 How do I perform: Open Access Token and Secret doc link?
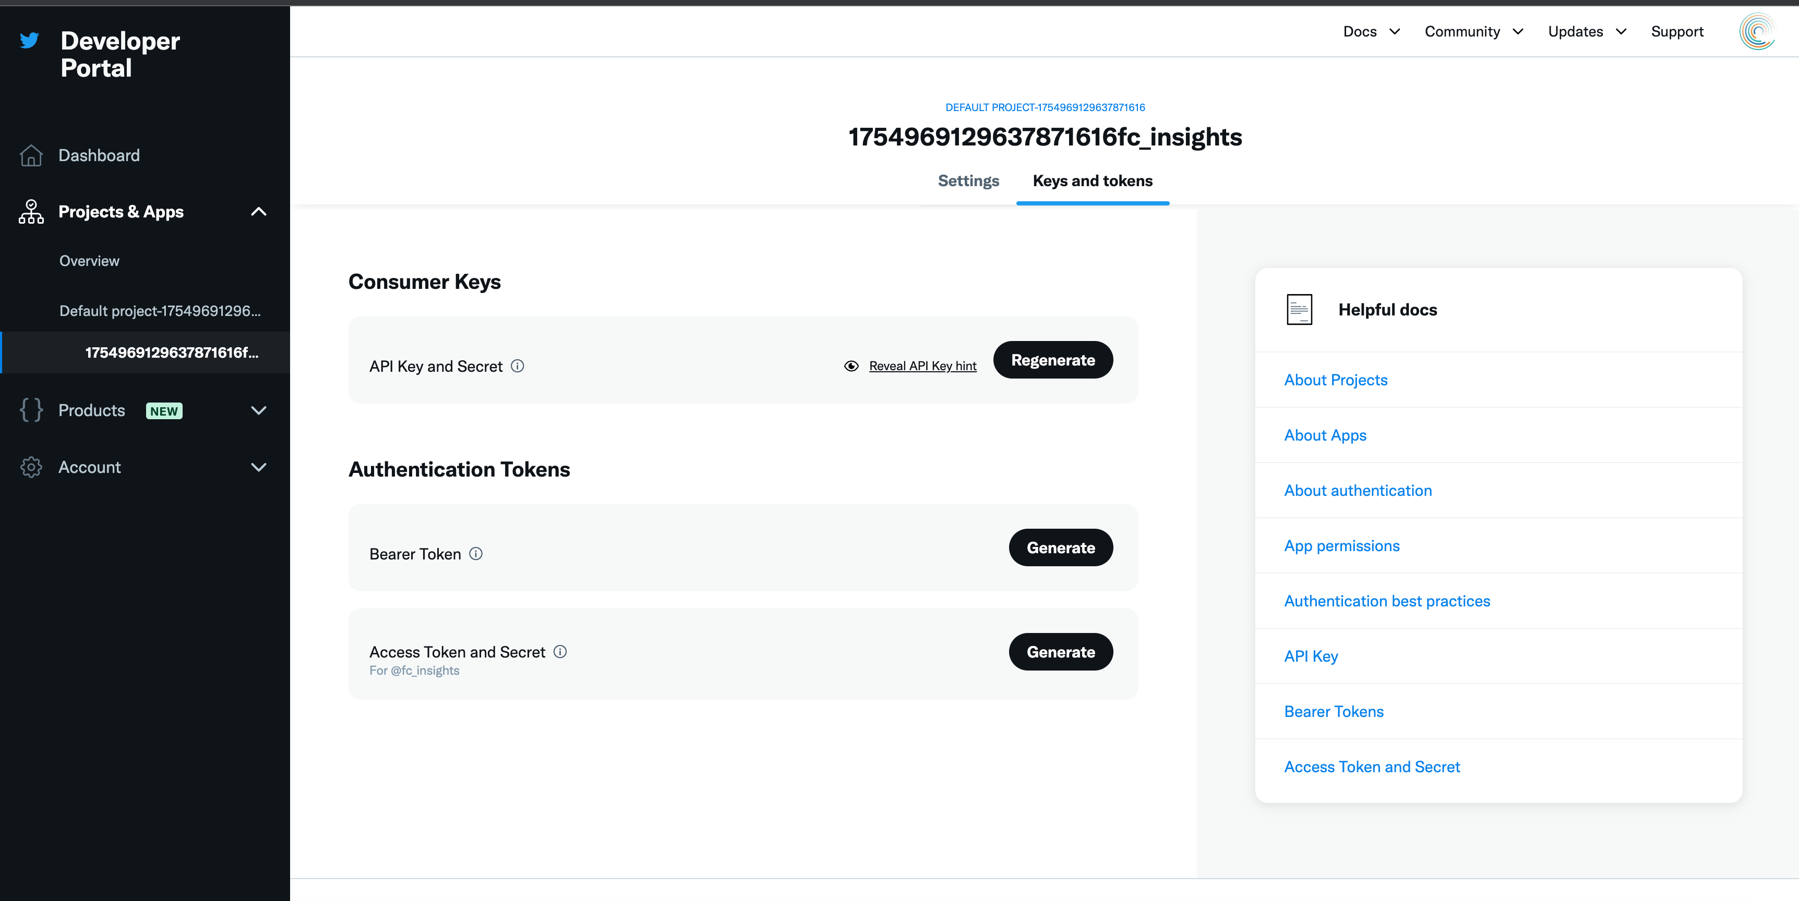tap(1372, 766)
